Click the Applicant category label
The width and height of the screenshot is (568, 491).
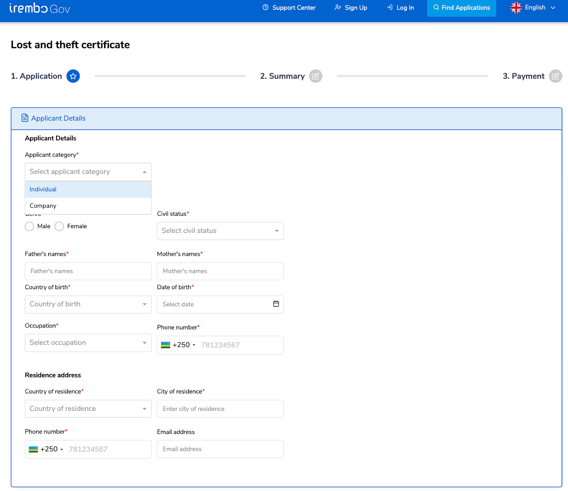coord(52,155)
